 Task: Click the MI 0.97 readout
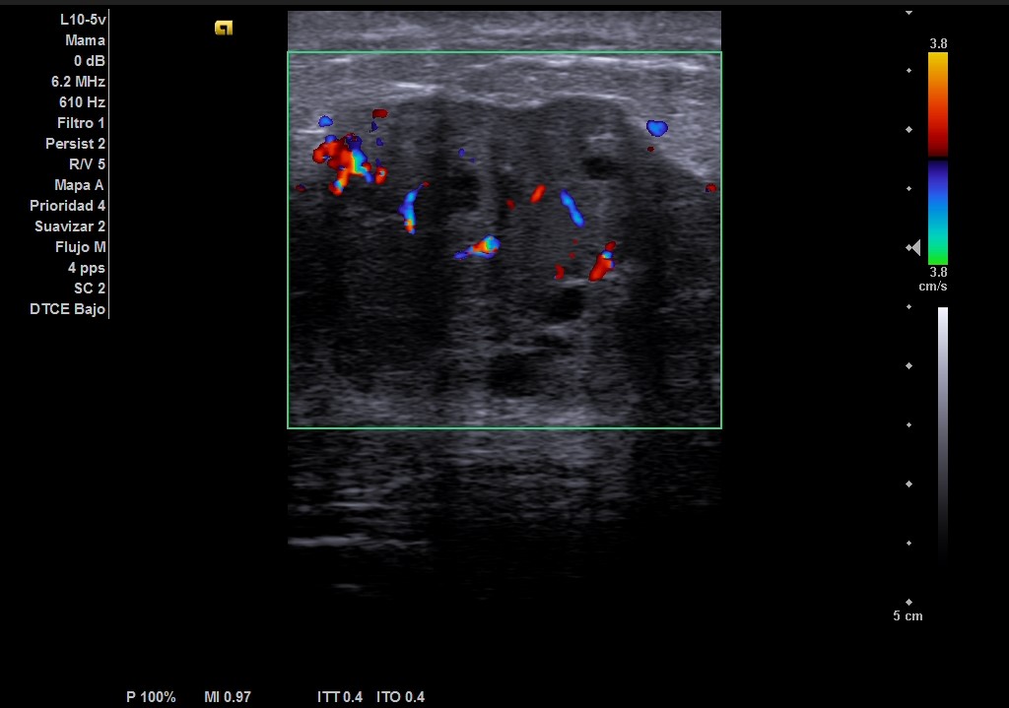coord(228,697)
